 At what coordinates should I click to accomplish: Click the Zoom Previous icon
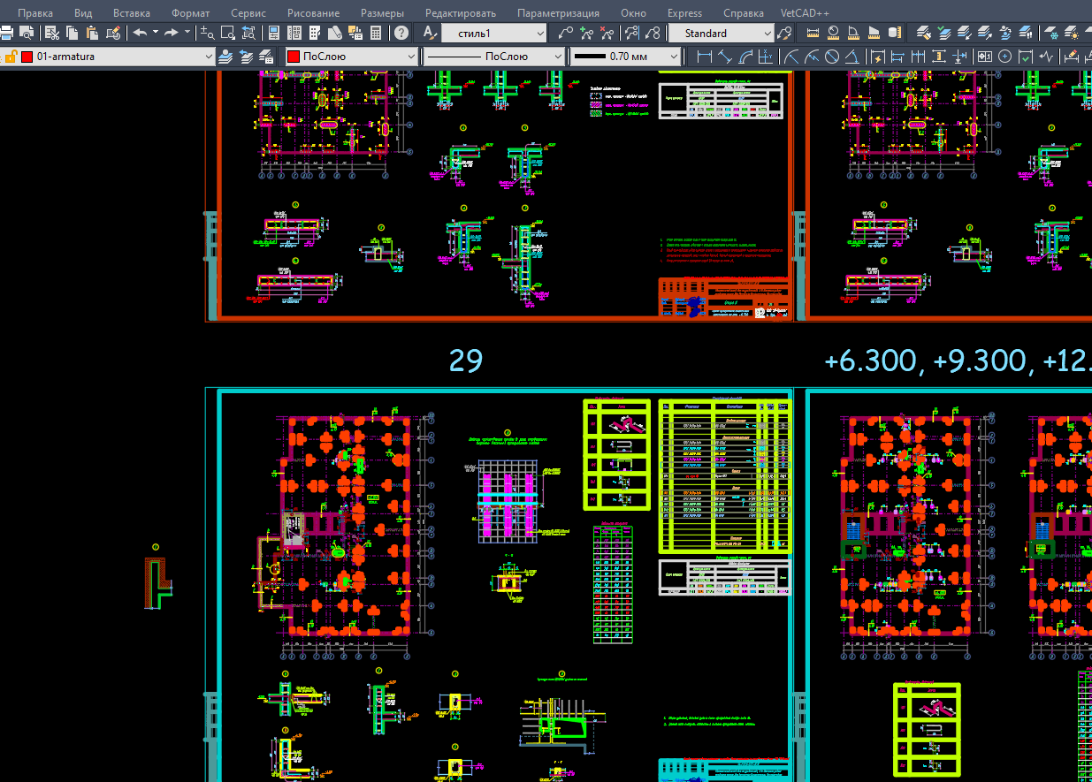point(248,33)
